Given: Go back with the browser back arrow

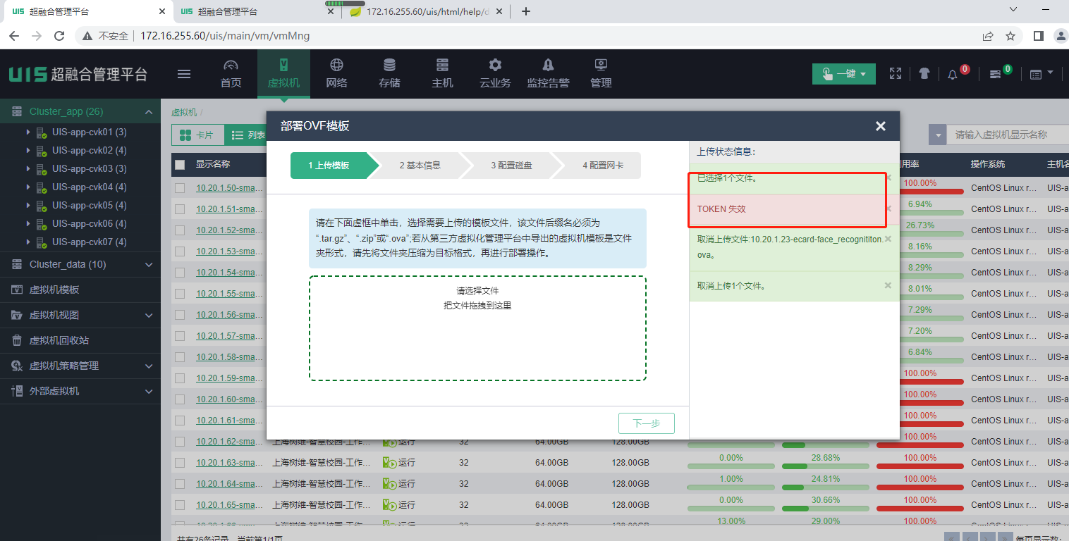Looking at the screenshot, I should point(16,36).
